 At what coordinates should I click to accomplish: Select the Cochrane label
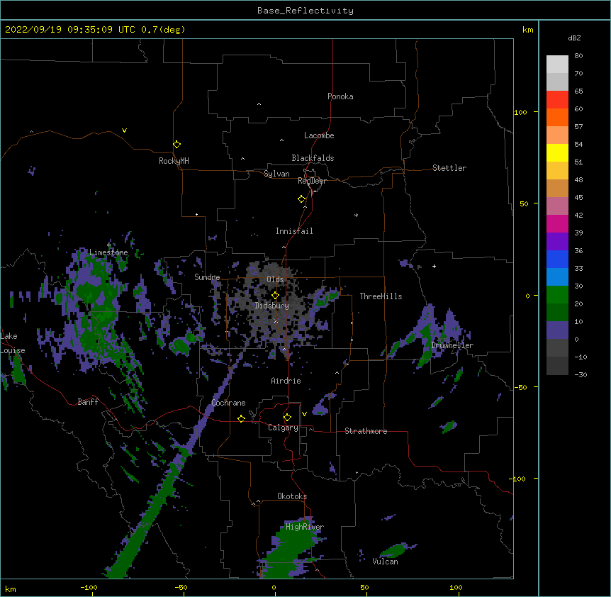228,403
